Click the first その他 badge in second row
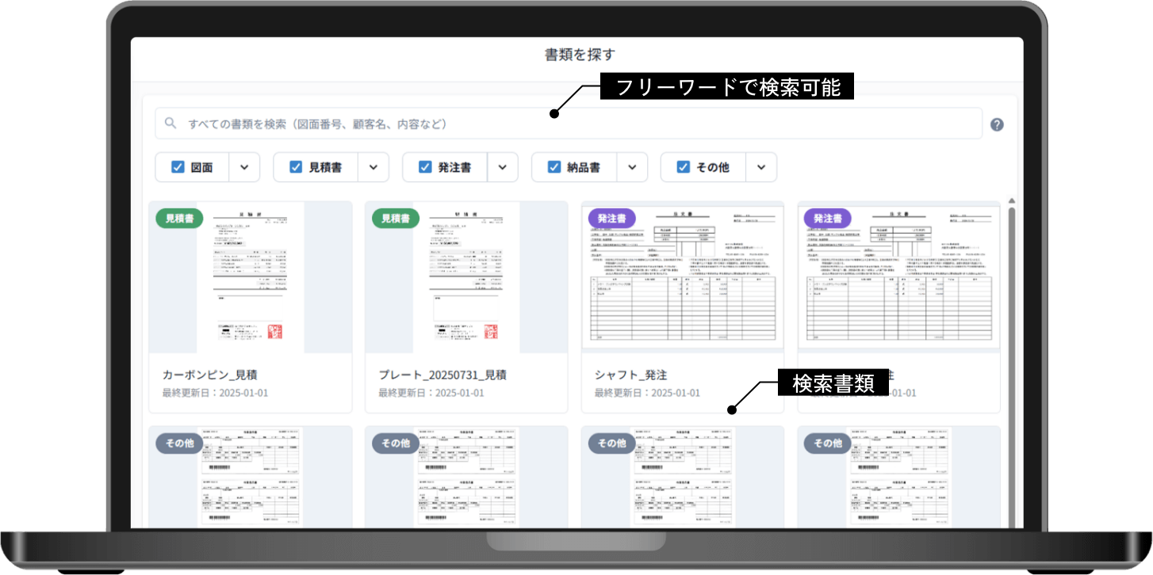The height and width of the screenshot is (575, 1153). coord(179,443)
